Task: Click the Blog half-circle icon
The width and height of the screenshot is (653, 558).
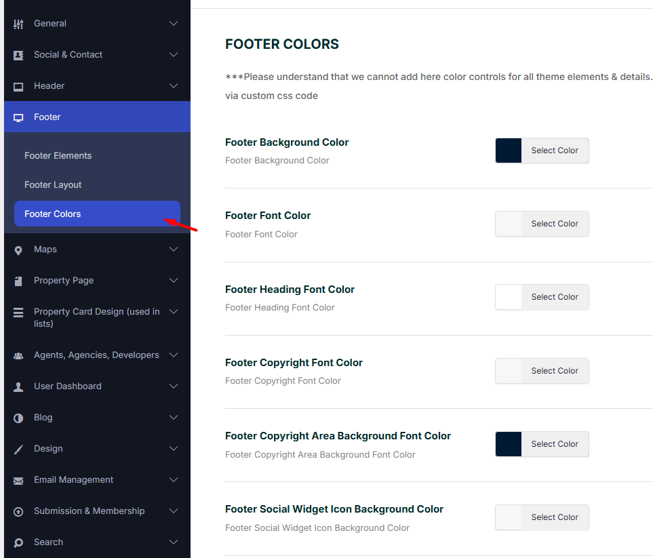Action: [x=18, y=418]
